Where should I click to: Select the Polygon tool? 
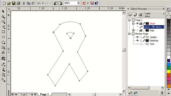point(3,42)
